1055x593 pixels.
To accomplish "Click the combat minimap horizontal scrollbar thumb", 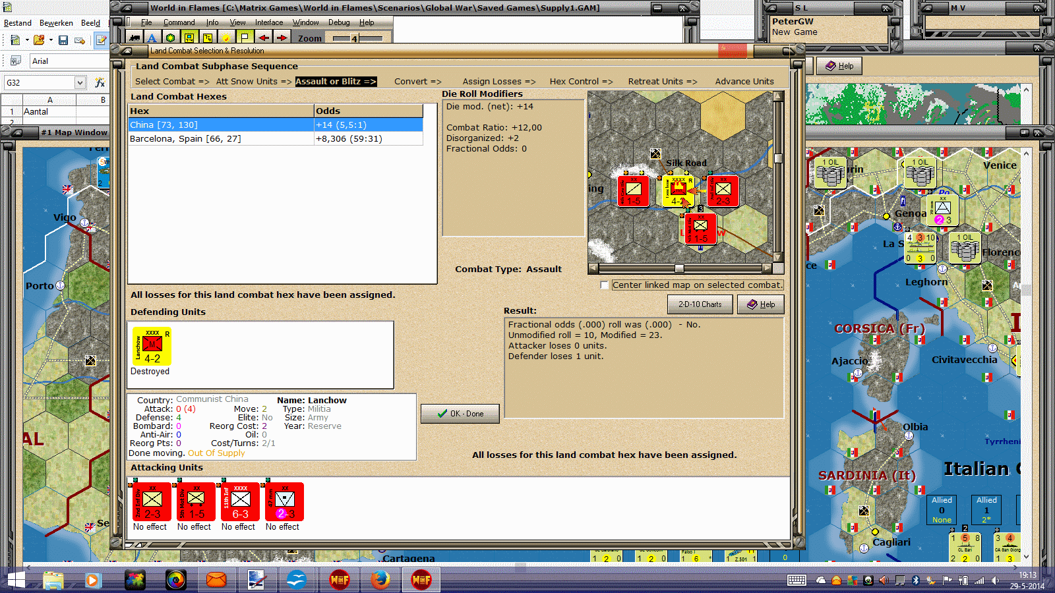I will coord(679,268).
